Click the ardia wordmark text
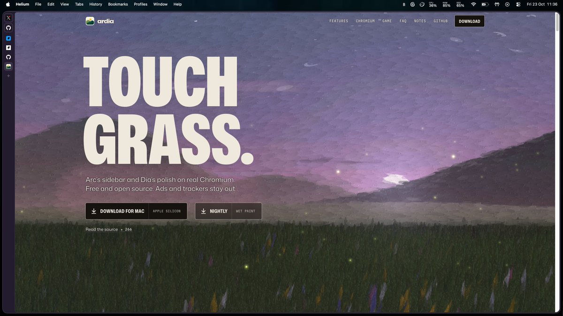The height and width of the screenshot is (316, 563). (106, 21)
